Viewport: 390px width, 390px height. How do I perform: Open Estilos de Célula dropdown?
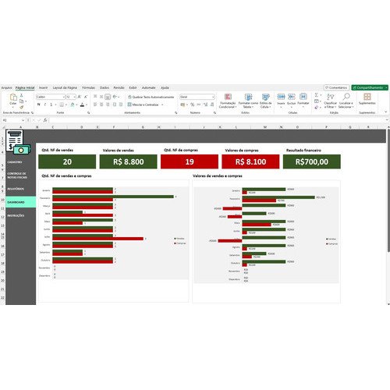pyautogui.click(x=265, y=101)
